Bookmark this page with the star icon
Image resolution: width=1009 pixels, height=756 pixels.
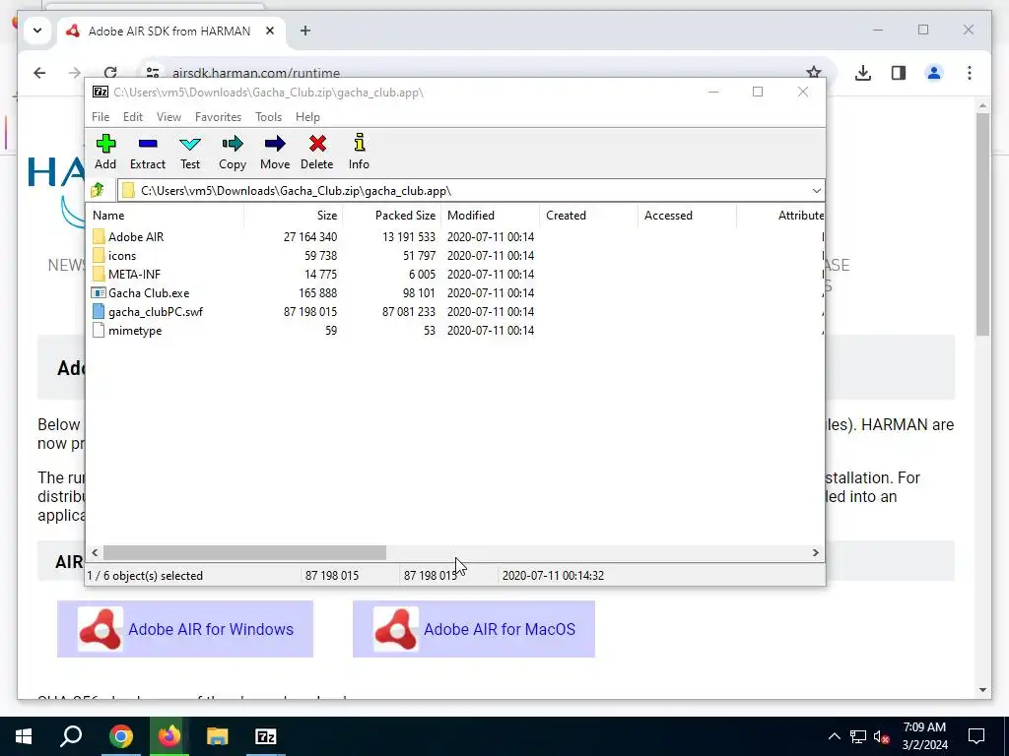click(x=814, y=73)
